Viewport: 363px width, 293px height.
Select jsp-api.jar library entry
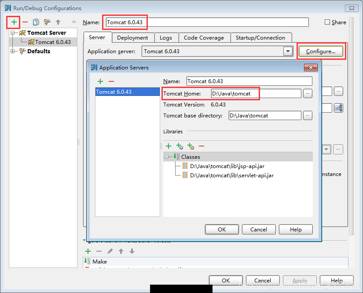224,166
